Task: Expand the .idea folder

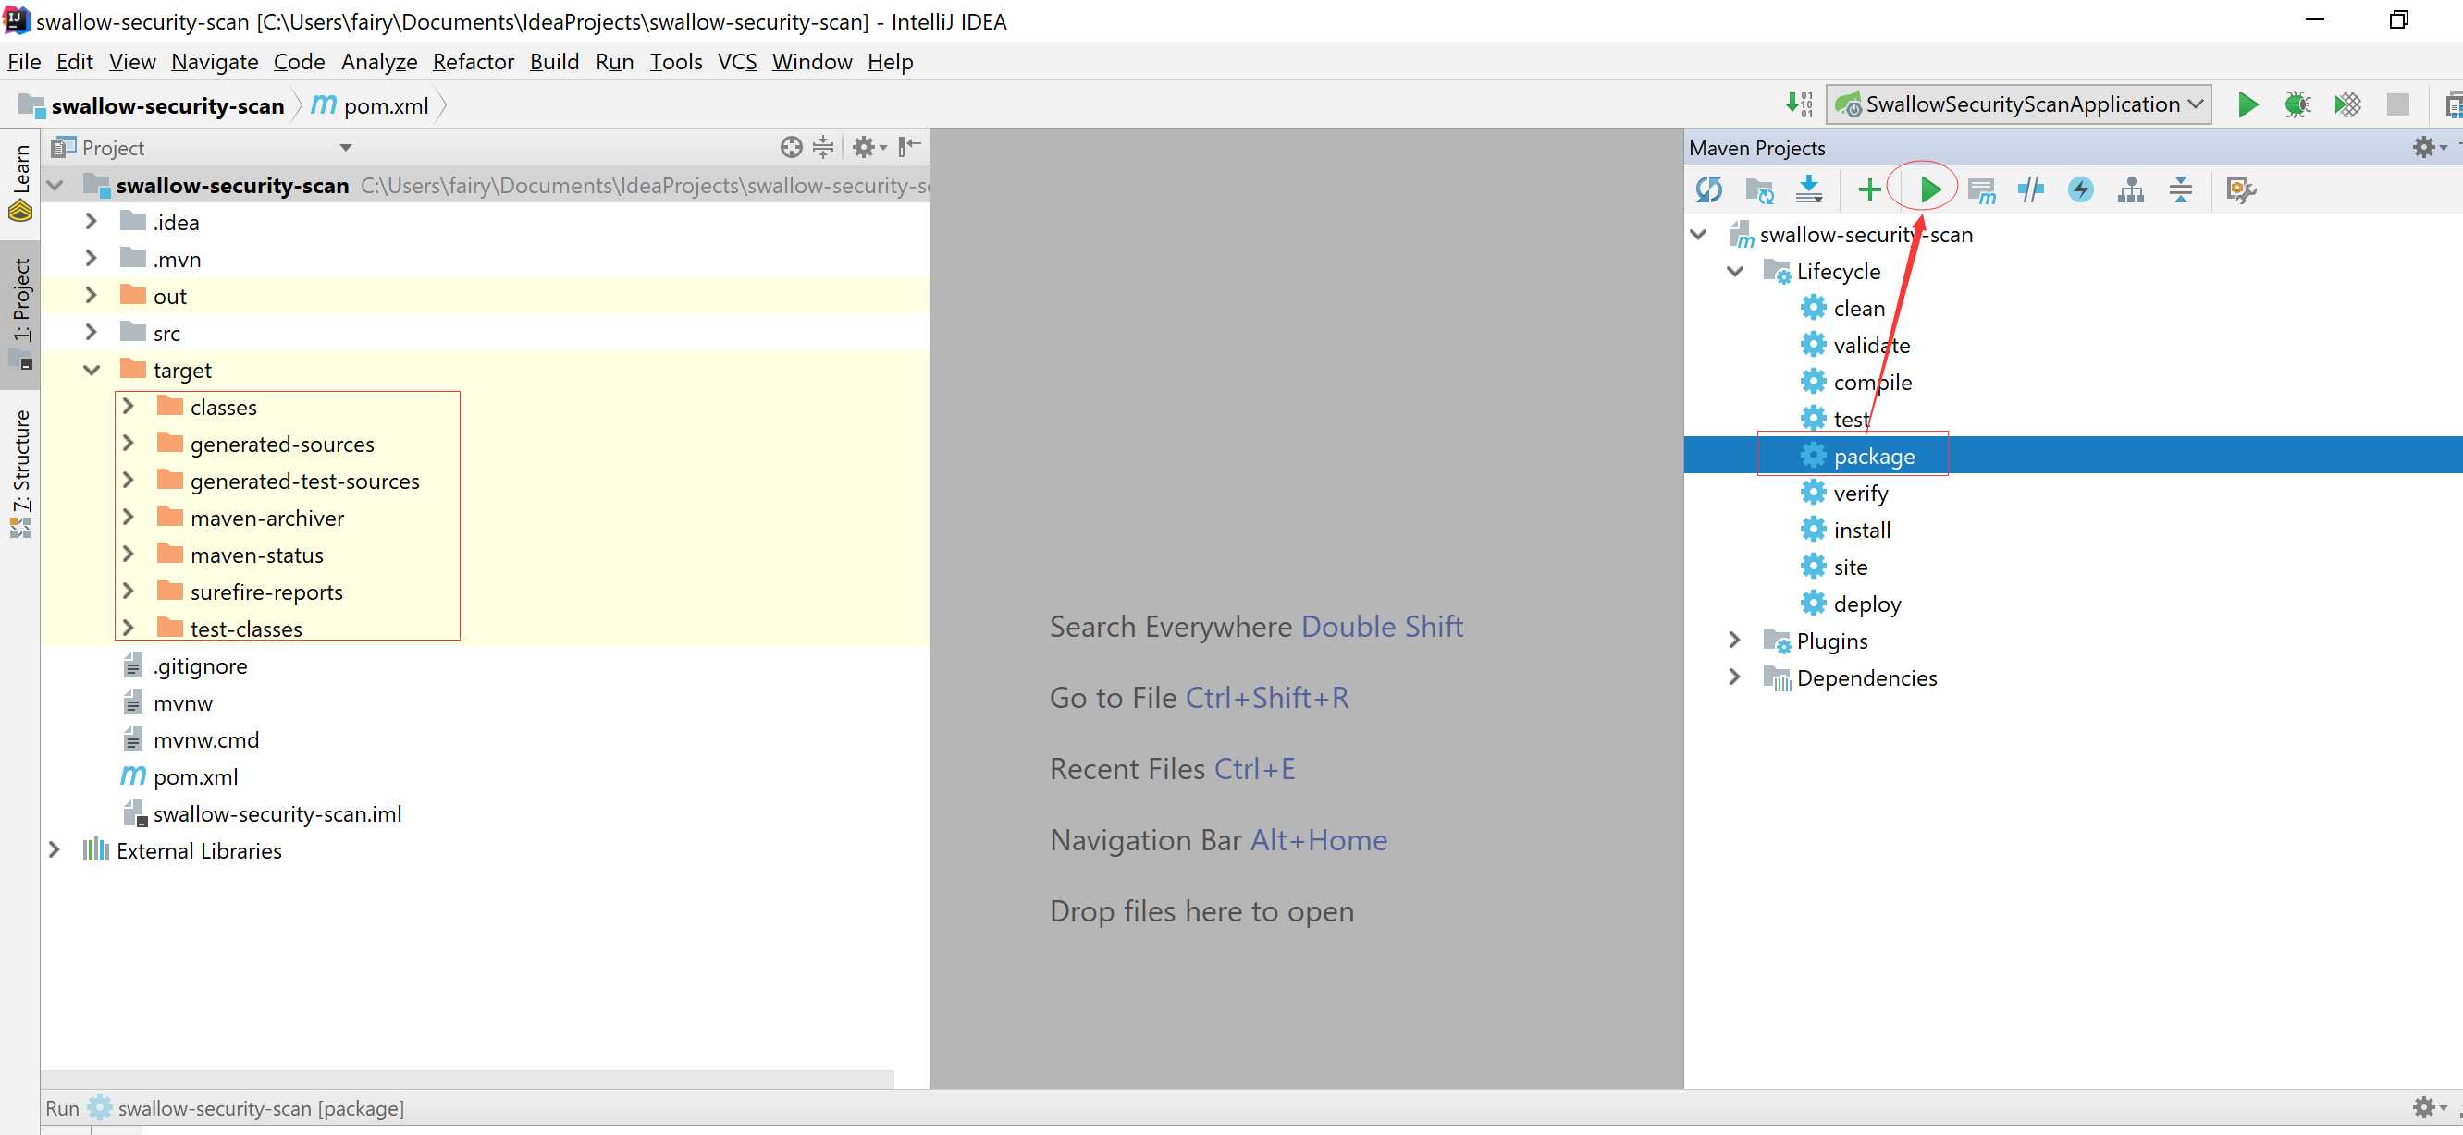Action: (x=91, y=221)
